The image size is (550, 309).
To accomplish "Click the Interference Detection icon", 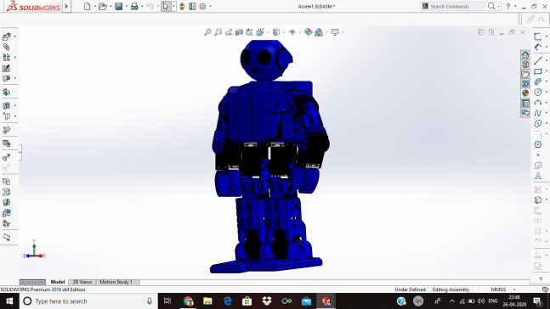I will coord(6,182).
